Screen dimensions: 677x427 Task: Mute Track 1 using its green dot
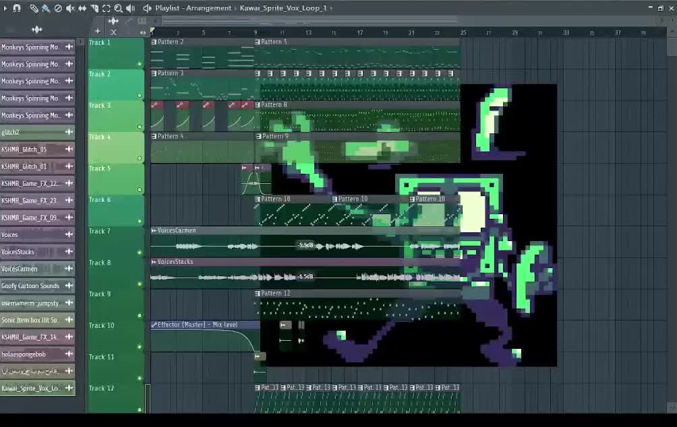(x=140, y=64)
